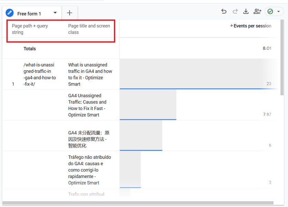288x207 pixels.
Task: Open the Download export icon
Action: click(246, 11)
